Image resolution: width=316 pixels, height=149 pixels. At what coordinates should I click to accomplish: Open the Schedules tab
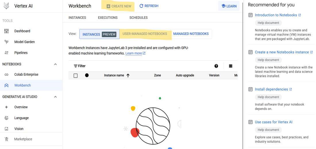click(138, 18)
